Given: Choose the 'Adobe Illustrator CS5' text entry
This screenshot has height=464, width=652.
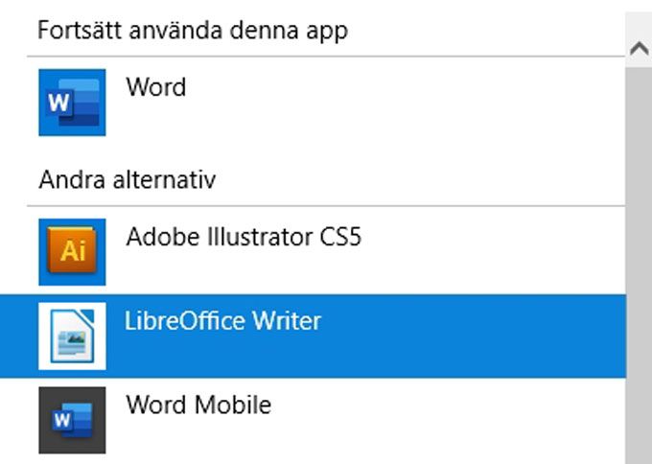Looking at the screenshot, I should pyautogui.click(x=244, y=237).
